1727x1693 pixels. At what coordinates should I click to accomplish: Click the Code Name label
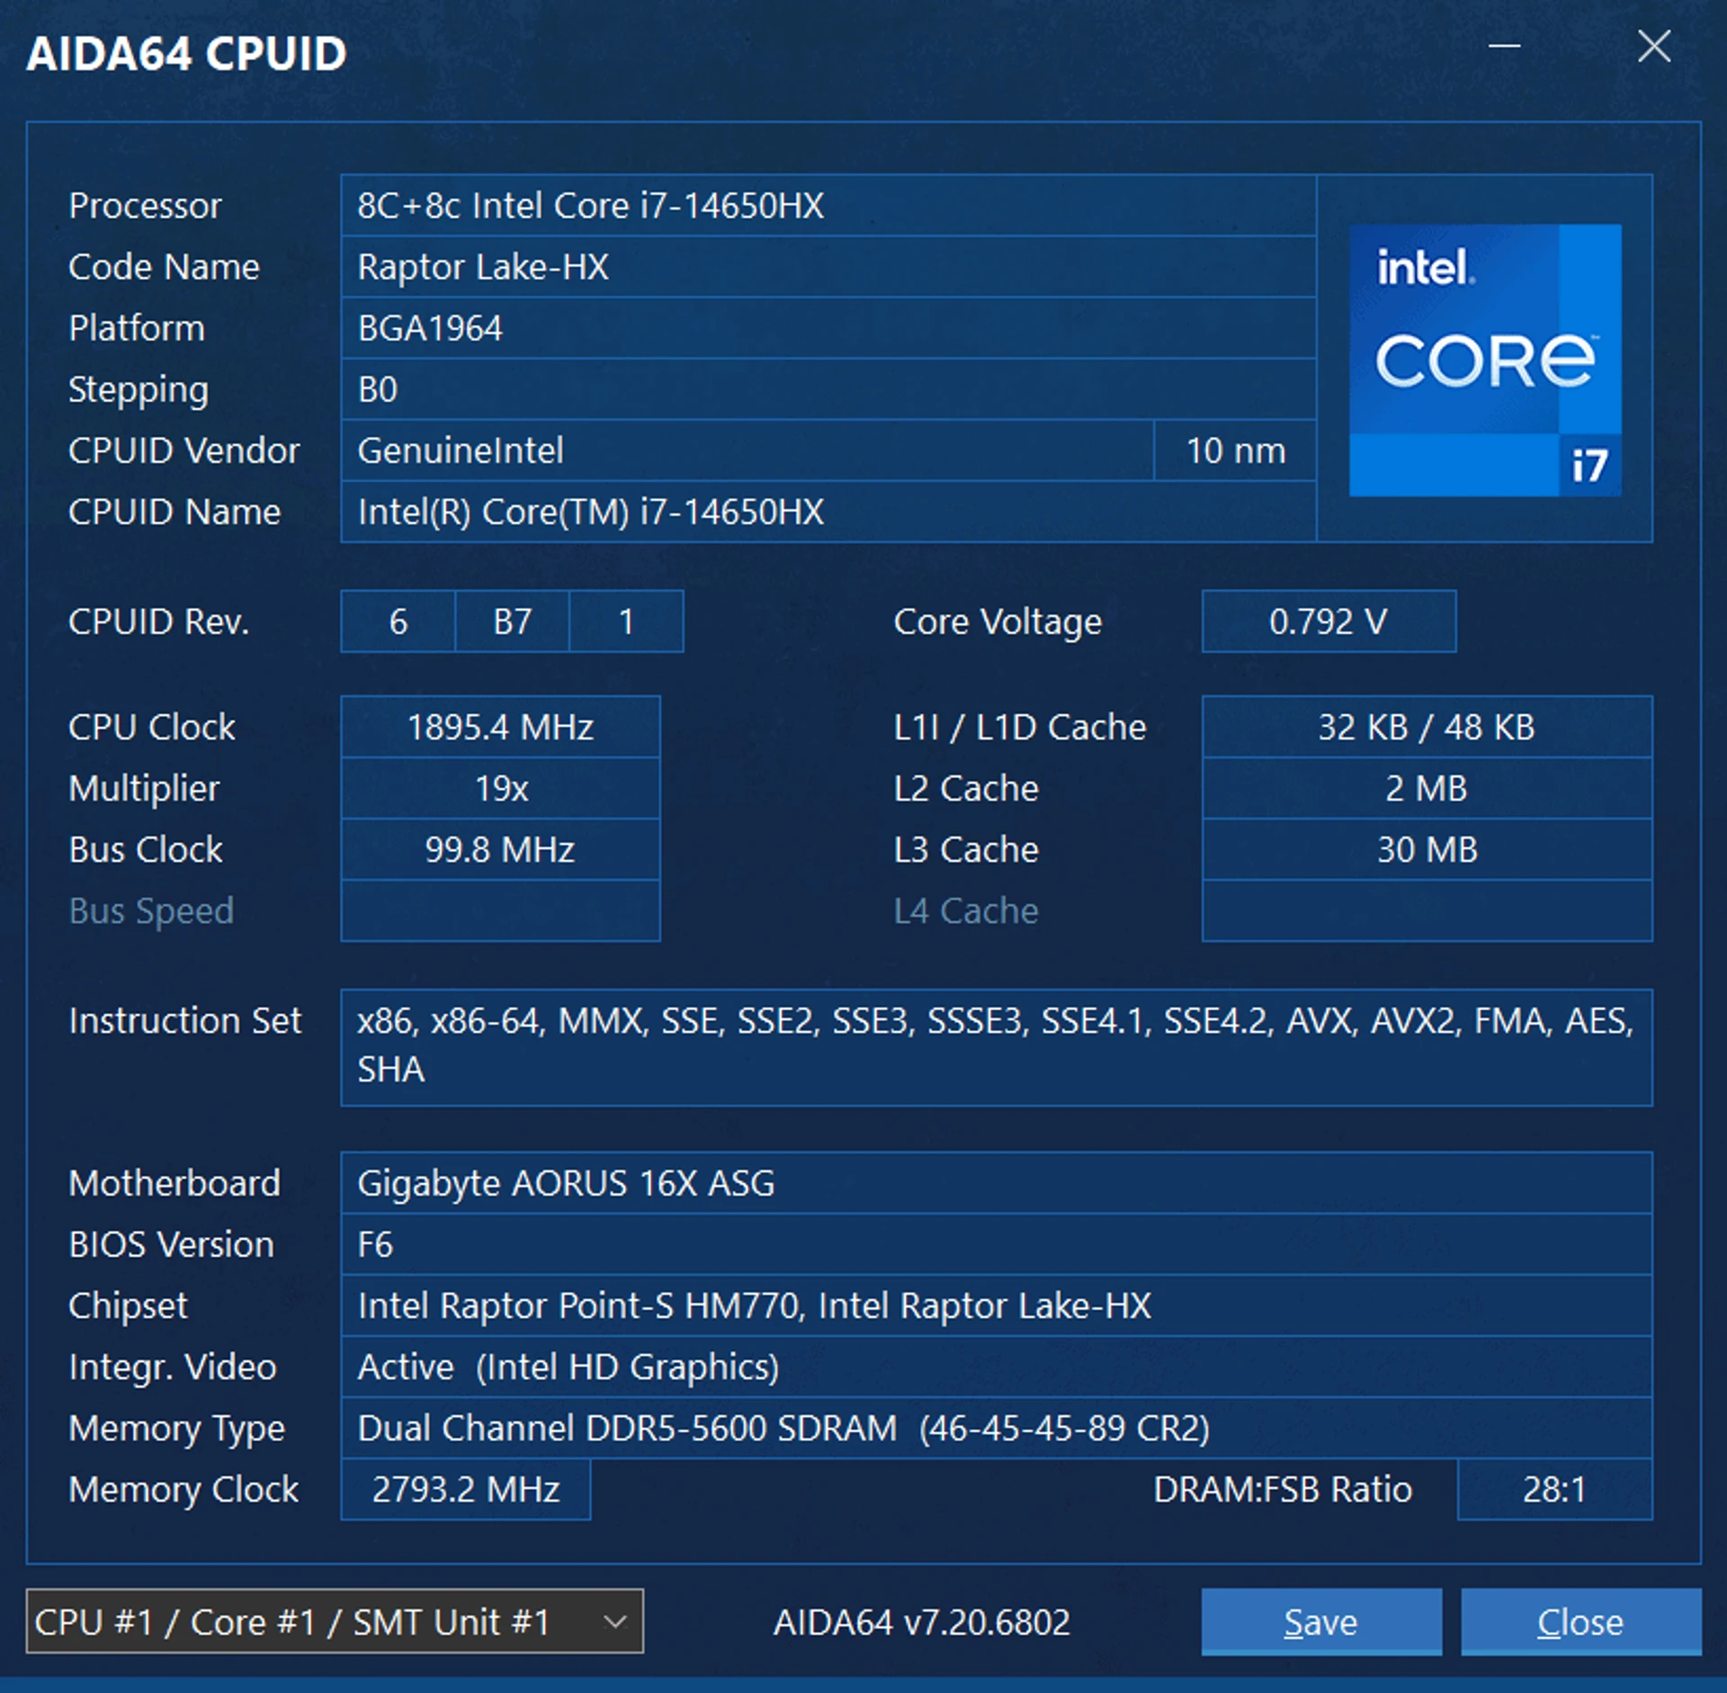pyautogui.click(x=164, y=267)
